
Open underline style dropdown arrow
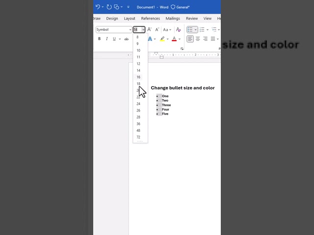(x=120, y=39)
